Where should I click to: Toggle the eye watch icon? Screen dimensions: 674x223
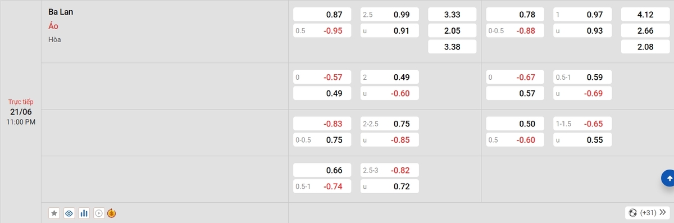tap(69, 213)
